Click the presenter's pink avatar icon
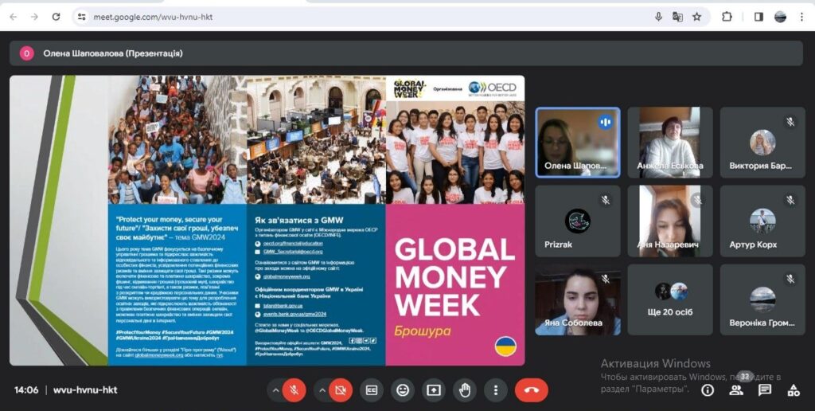This screenshot has height=411, width=815. (26, 53)
